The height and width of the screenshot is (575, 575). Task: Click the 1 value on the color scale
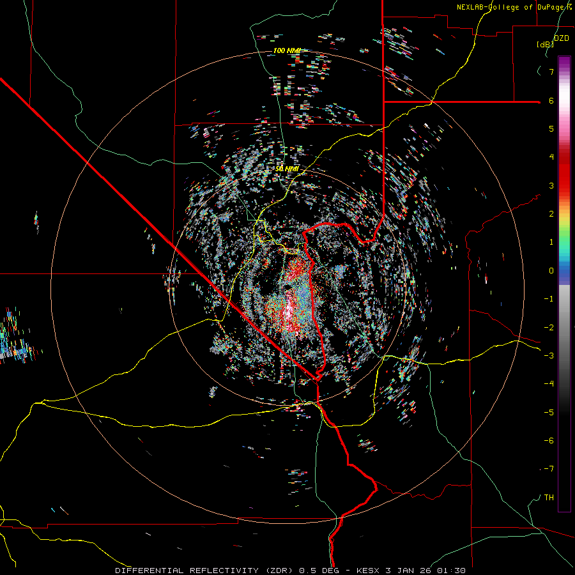(551, 242)
